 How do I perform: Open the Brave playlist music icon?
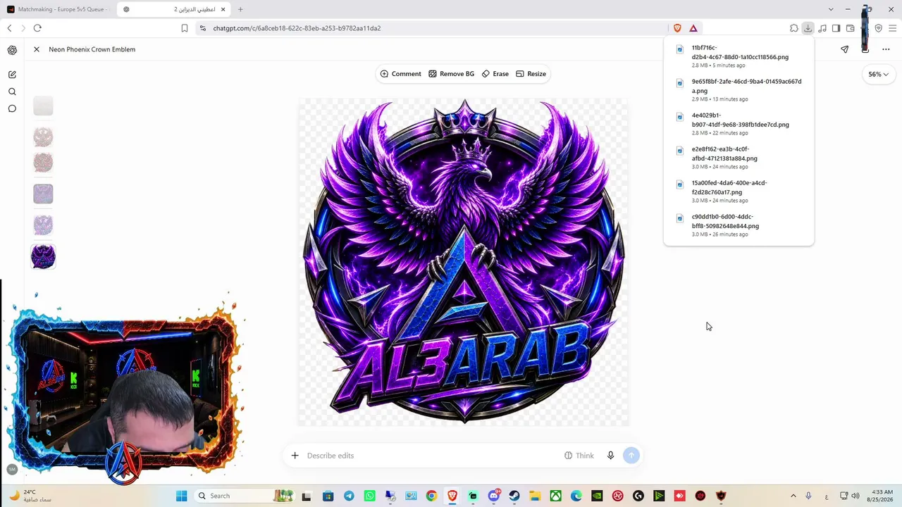point(822,28)
